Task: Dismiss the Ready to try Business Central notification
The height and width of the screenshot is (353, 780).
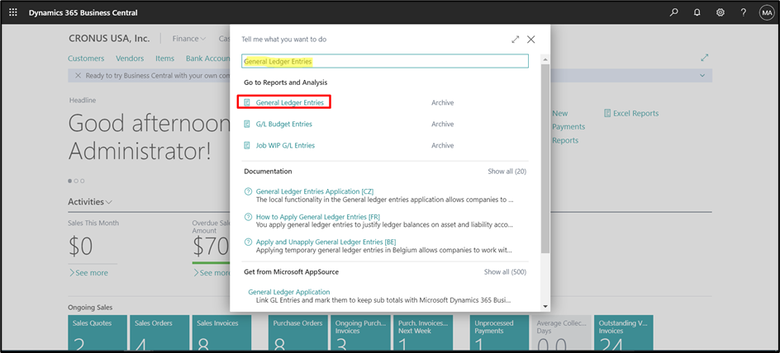Action: click(78, 75)
